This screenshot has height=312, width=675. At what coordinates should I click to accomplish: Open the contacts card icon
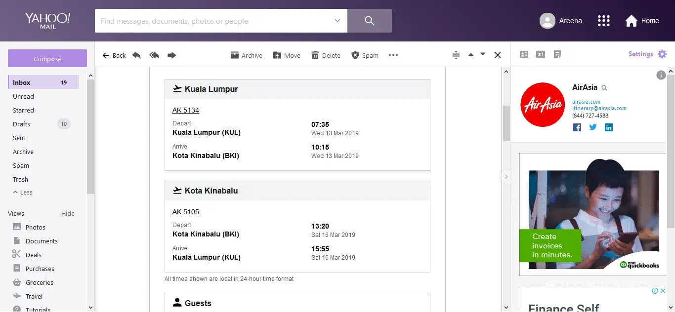coord(524,54)
